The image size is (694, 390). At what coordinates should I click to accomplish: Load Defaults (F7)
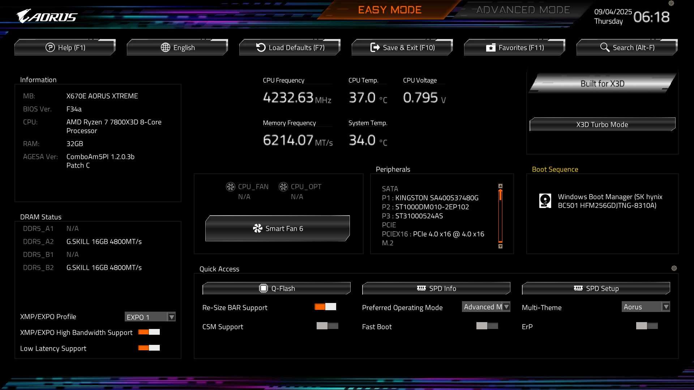point(290,47)
